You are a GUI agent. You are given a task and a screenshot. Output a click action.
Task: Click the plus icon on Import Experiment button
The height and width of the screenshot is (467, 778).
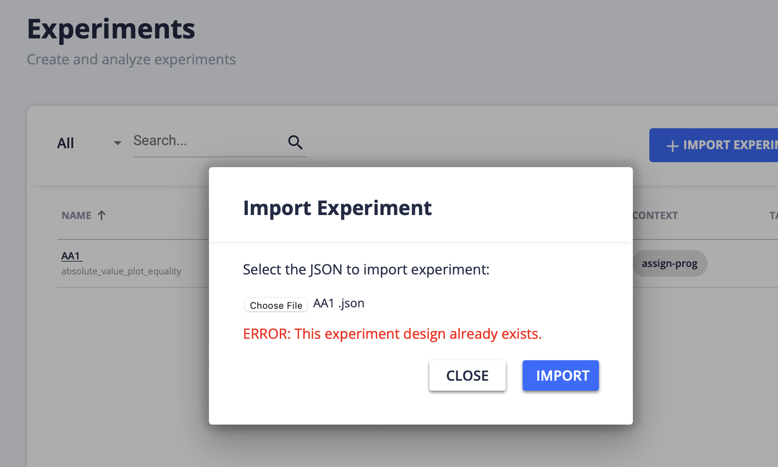672,145
